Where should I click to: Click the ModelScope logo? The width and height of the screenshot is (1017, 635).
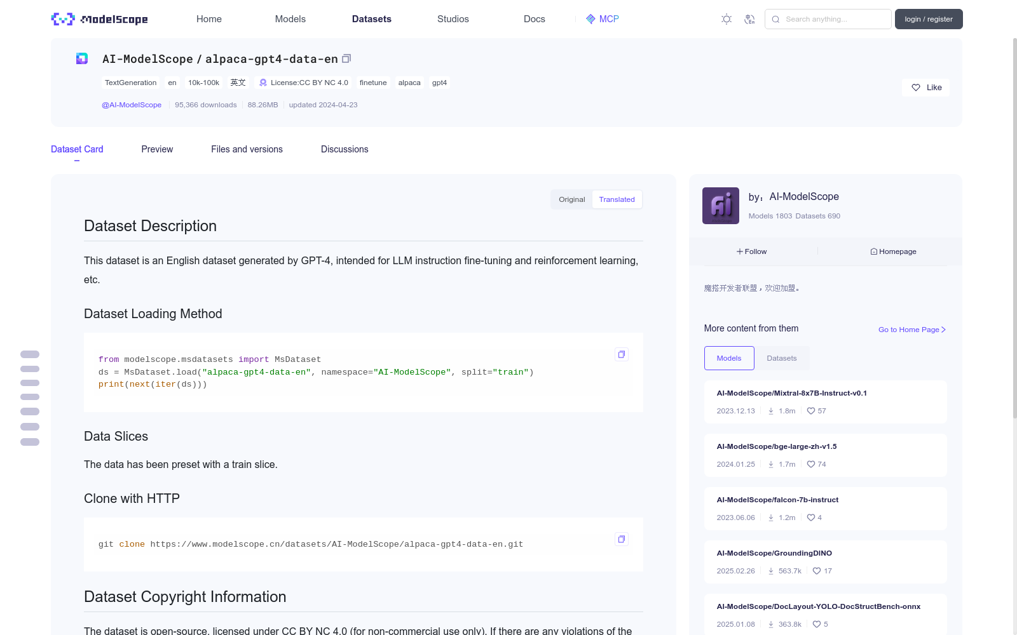[99, 19]
